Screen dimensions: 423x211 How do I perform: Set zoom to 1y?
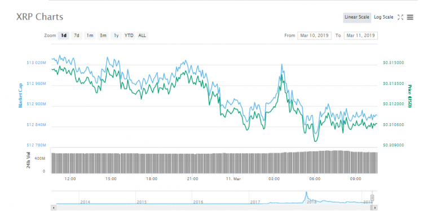[x=116, y=35]
